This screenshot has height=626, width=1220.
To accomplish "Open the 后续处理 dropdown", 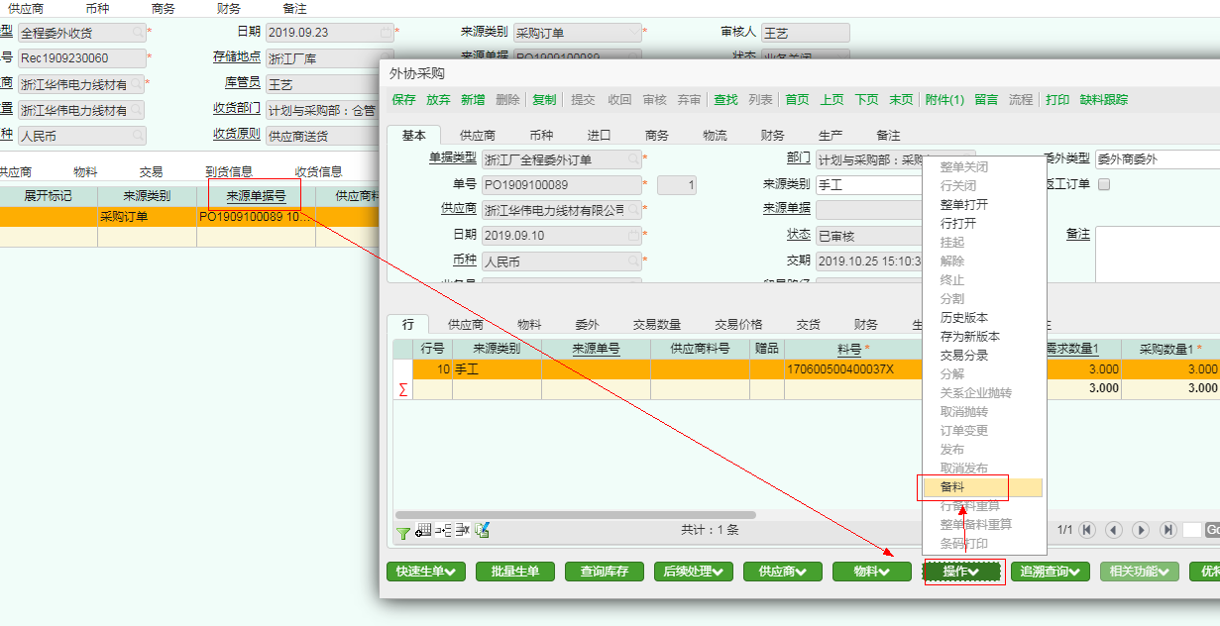I will tap(693, 572).
